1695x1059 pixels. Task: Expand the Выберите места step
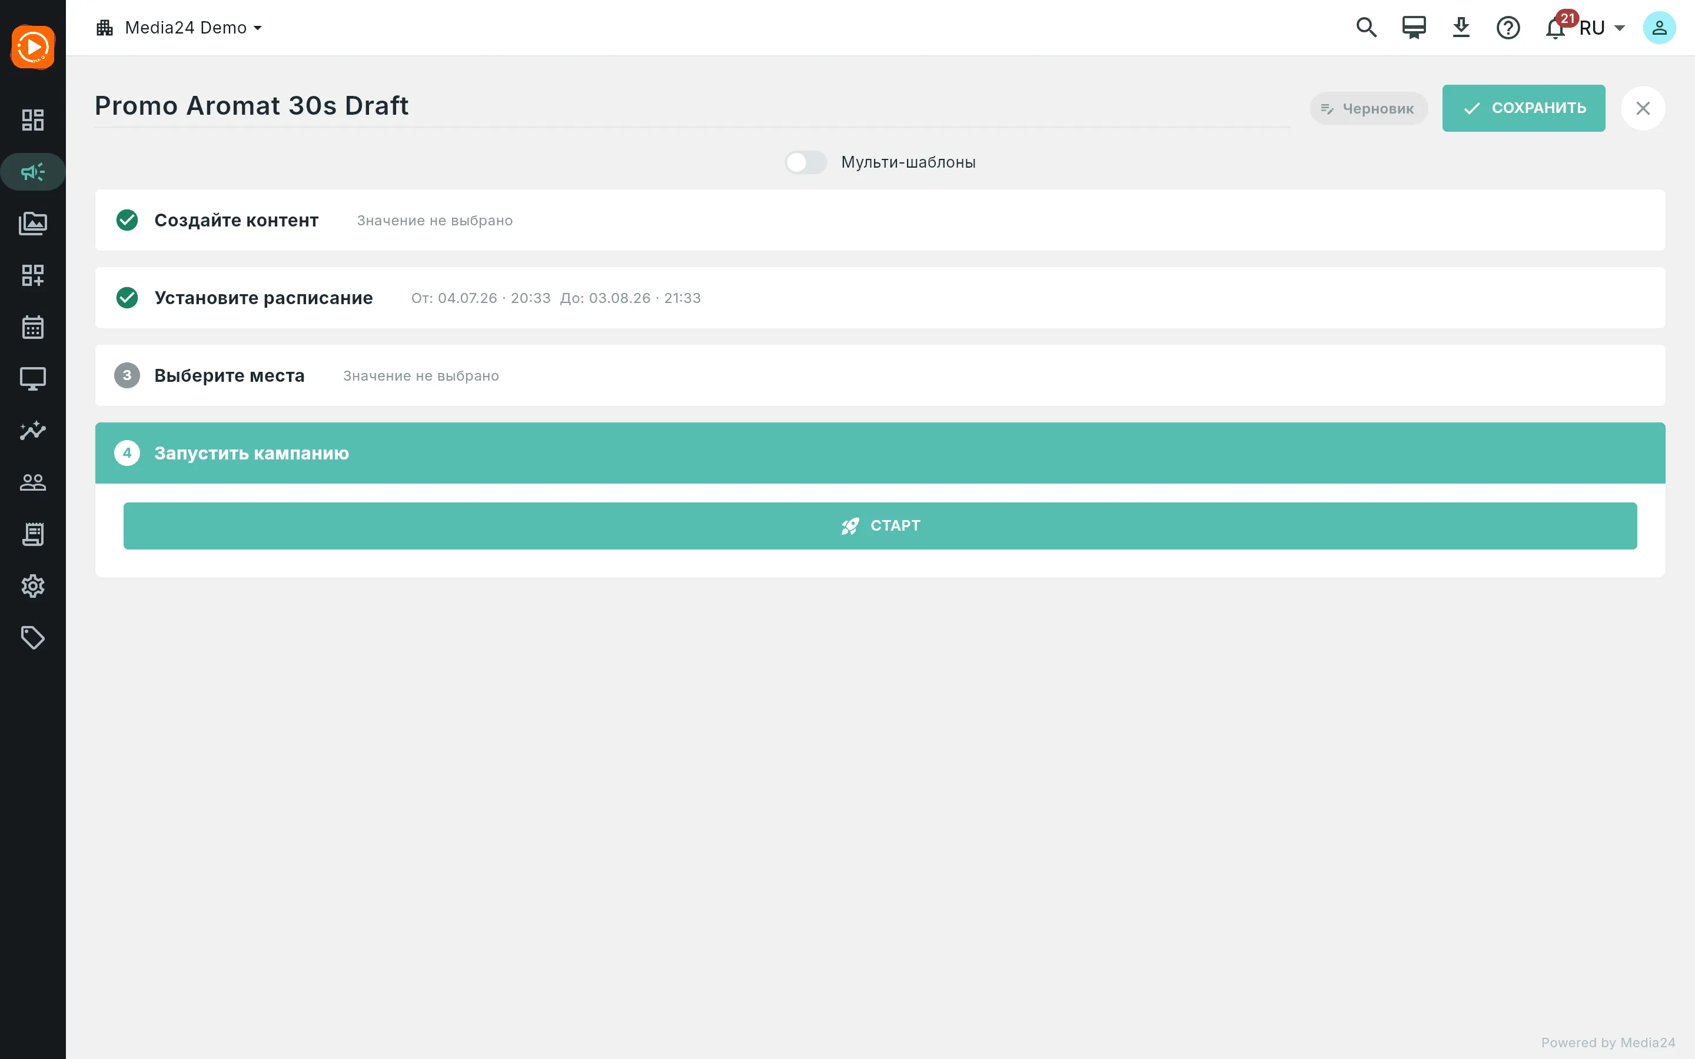coord(880,375)
